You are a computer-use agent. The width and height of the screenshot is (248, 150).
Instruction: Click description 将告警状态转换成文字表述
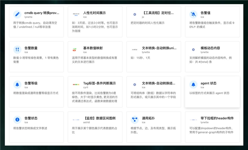click(x=30, y=128)
